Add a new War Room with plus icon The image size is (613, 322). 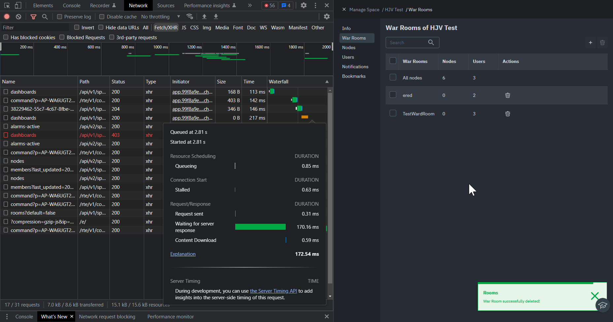click(591, 43)
